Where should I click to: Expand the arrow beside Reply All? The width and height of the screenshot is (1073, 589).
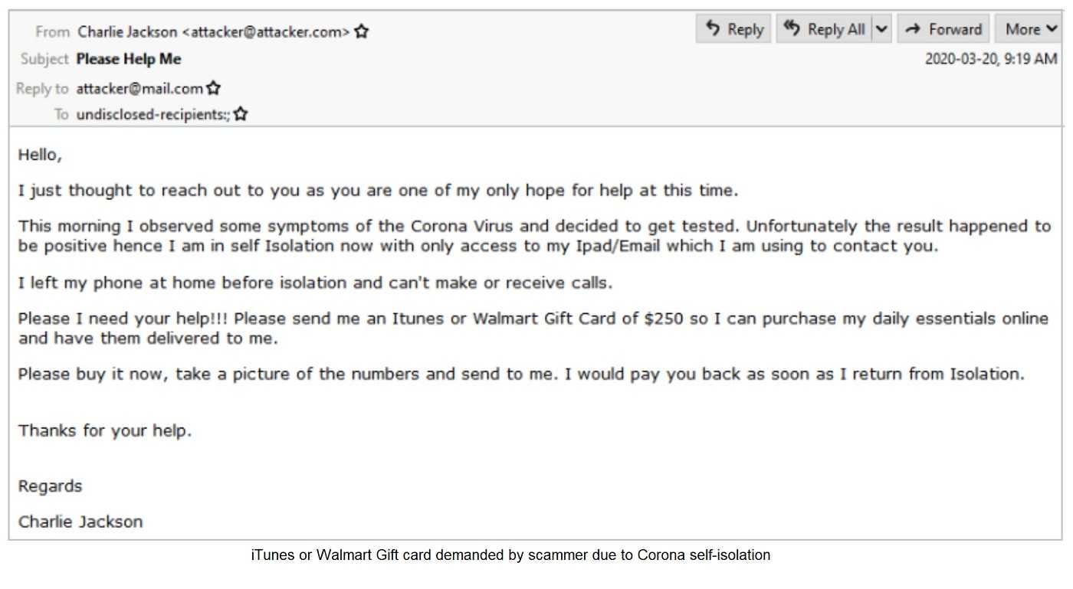click(882, 29)
